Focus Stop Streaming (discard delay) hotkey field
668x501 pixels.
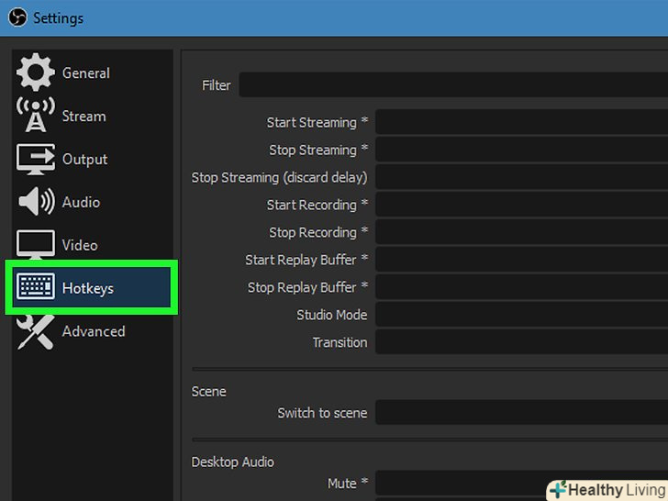521,177
